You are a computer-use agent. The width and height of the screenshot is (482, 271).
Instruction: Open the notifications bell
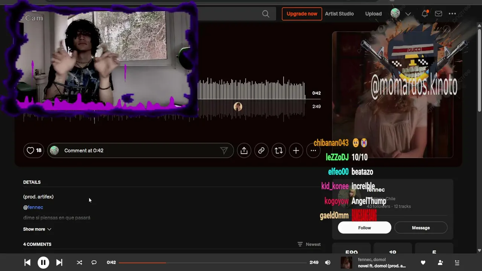point(425,14)
